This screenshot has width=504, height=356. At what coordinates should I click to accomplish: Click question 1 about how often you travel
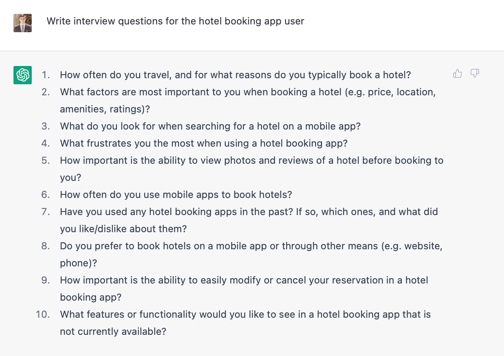click(x=235, y=75)
